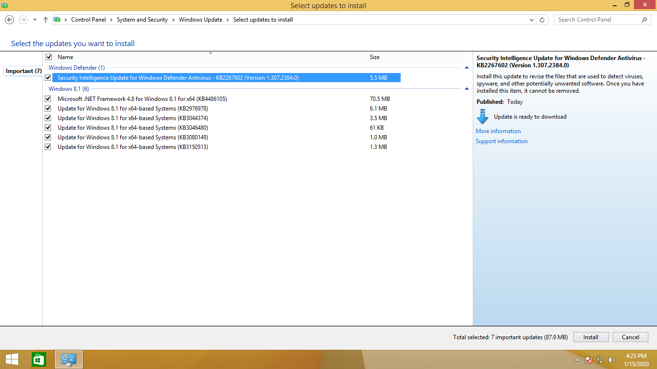Select Update KB3080149 row text
Viewport: 657px width, 369px height.
[x=133, y=137]
